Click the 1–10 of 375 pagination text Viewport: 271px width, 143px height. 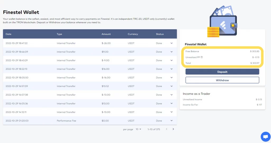[x=154, y=129]
